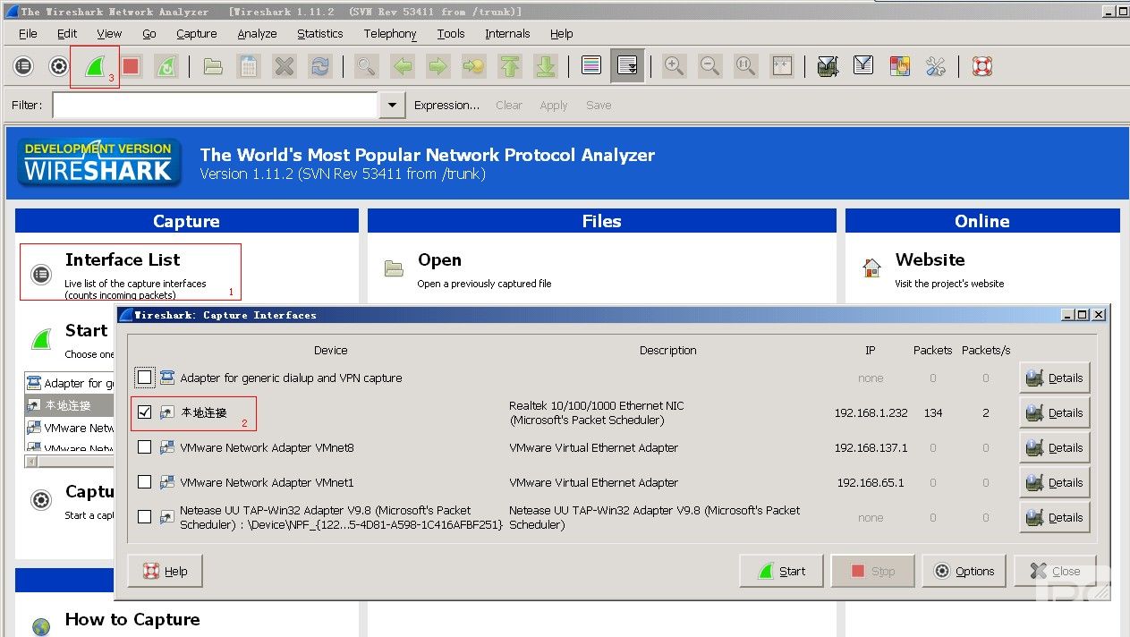1130x637 pixels.
Task: Open a capture file using toolbar folder icon
Action: (x=213, y=66)
